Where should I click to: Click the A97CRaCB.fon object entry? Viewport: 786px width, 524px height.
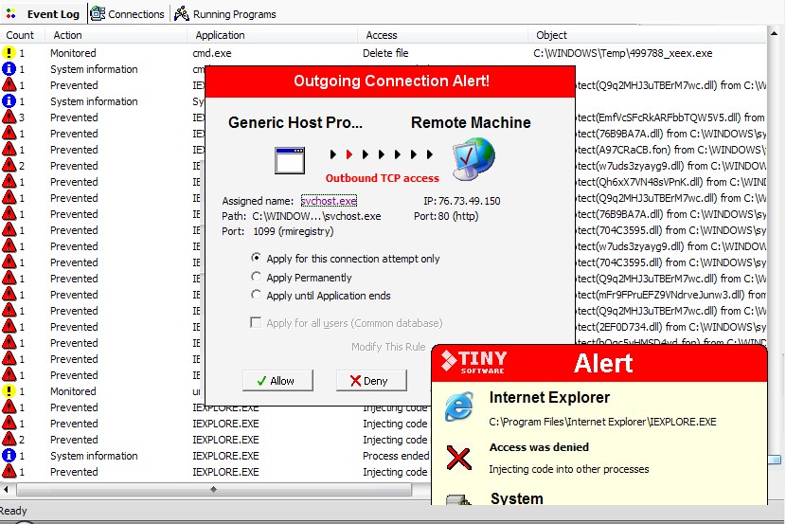[x=670, y=150]
